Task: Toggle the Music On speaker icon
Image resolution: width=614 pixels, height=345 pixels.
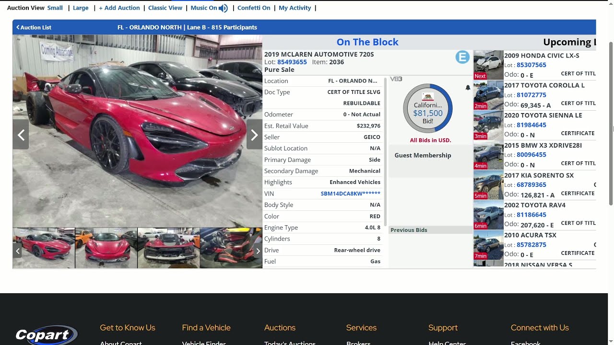Action: (x=223, y=8)
